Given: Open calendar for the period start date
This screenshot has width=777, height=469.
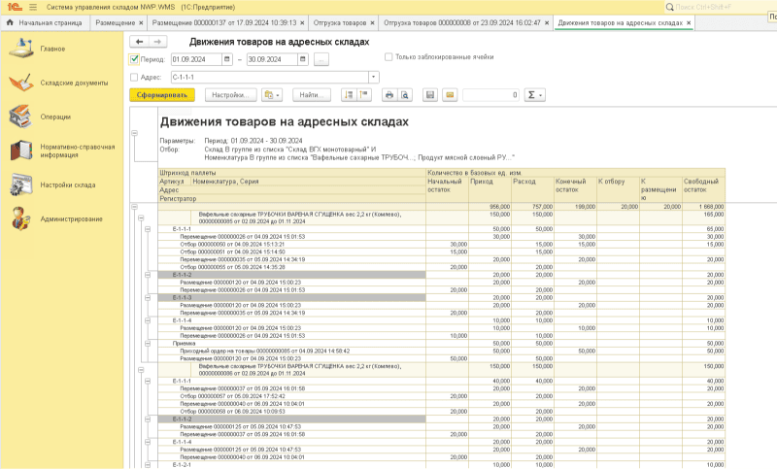Looking at the screenshot, I should [x=227, y=59].
